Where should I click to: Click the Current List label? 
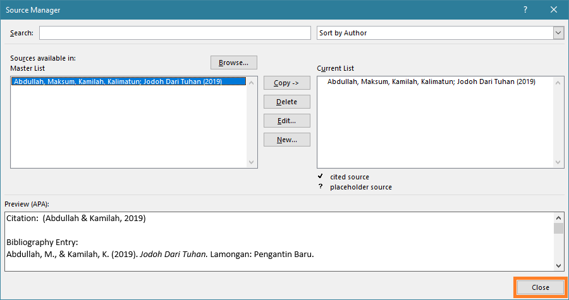(x=335, y=68)
